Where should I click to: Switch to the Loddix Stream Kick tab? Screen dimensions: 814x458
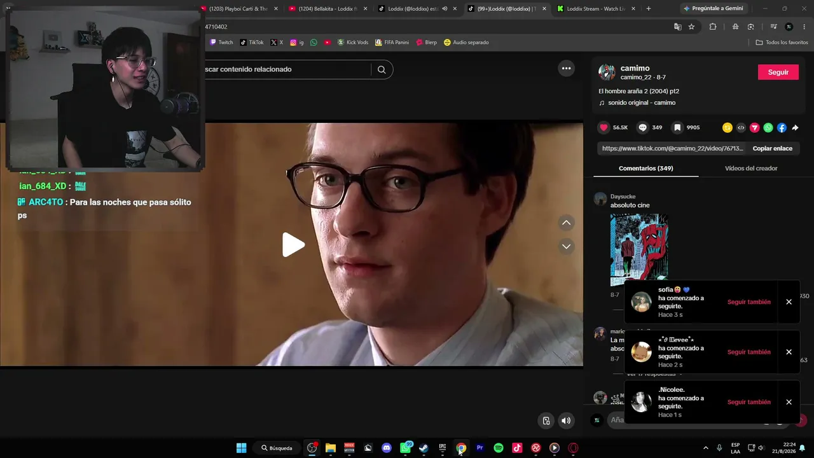point(595,9)
